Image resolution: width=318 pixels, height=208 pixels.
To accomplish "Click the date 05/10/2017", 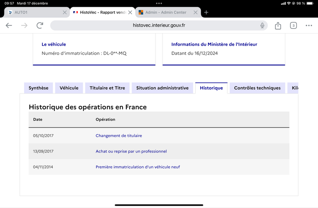I will pyautogui.click(x=43, y=135).
